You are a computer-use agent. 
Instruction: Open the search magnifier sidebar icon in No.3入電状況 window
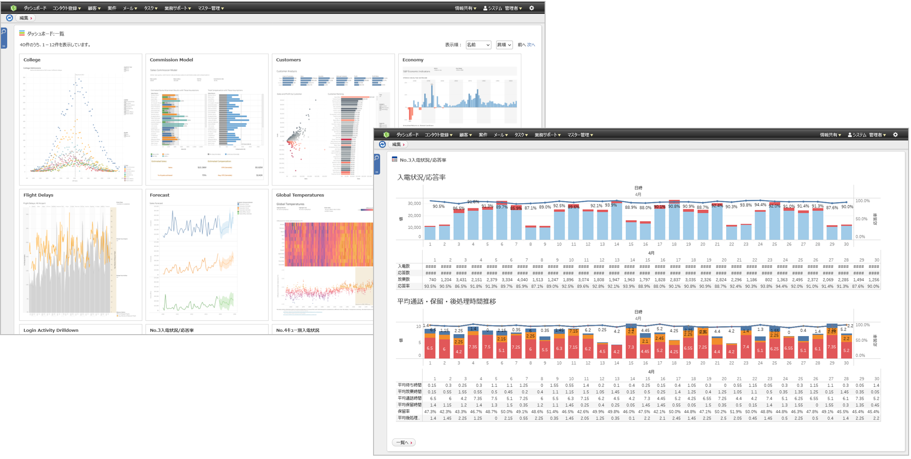(x=377, y=158)
